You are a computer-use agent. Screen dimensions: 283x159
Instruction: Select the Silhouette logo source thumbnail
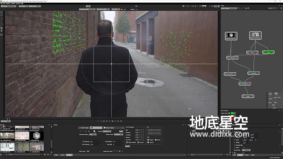pos(37,136)
